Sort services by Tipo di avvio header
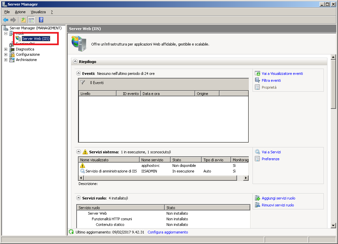This screenshot has width=338, height=244. (x=216, y=160)
